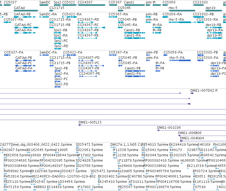Click protein CG5045-PA
This screenshot has height=191, width=226.
(128, 63)
